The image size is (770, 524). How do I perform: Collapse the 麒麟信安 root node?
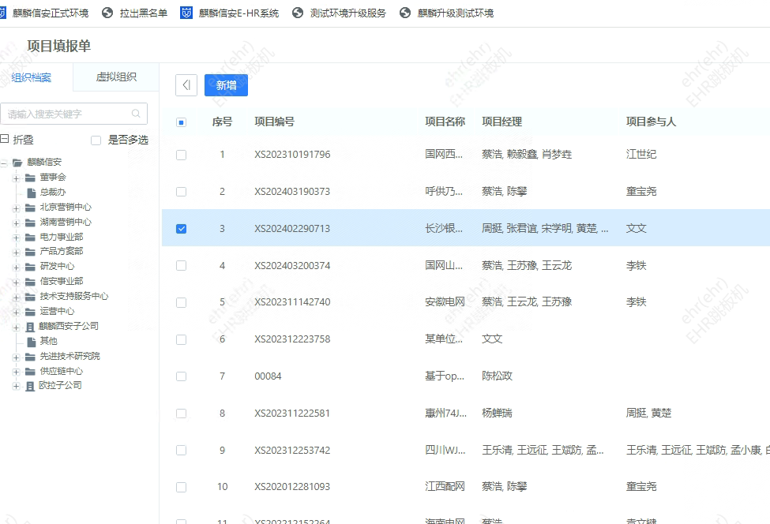[x=5, y=162]
